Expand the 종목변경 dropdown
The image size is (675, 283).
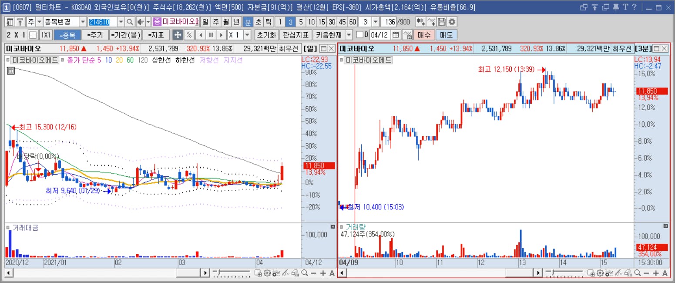[x=83, y=22]
